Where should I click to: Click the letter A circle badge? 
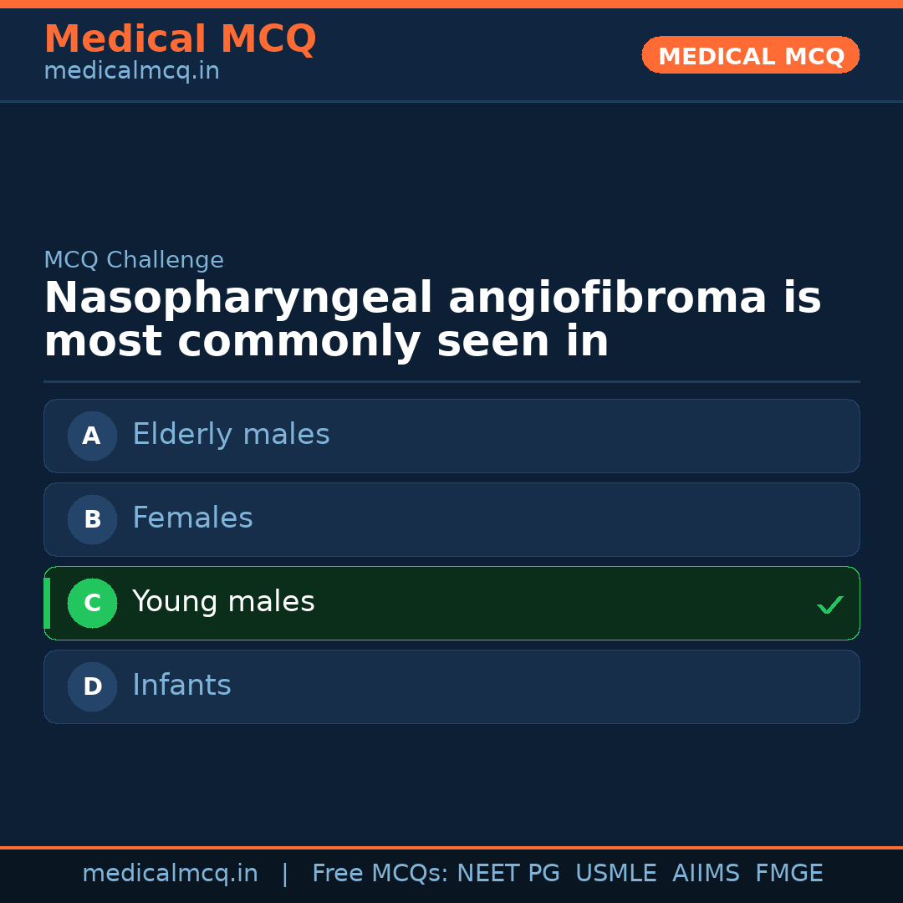pos(92,436)
